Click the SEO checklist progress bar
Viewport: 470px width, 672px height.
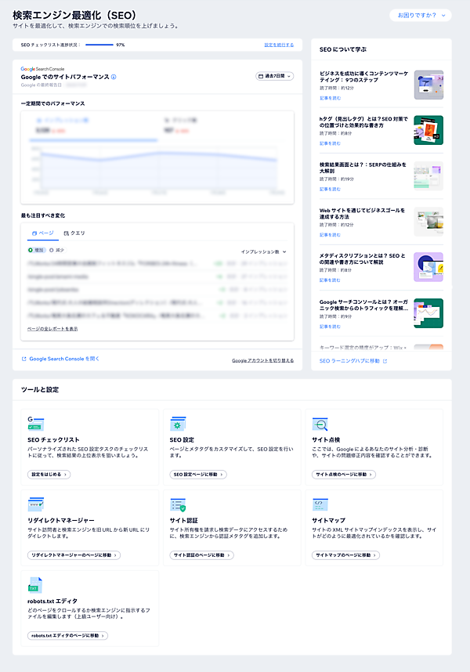point(99,45)
